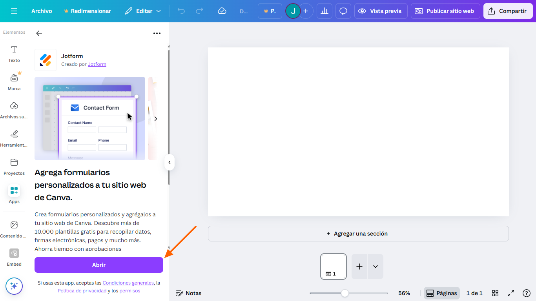Click the side panel scrollbar
Viewport: 536px width, 301px height.
tap(169, 117)
